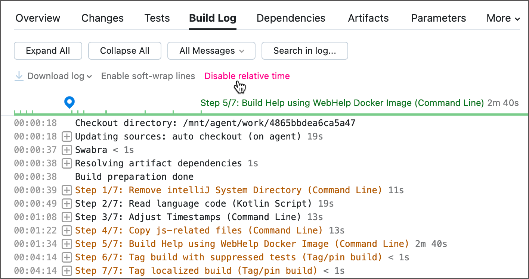Click the download log arrow icon
This screenshot has width=529, height=279.
pyautogui.click(x=19, y=76)
